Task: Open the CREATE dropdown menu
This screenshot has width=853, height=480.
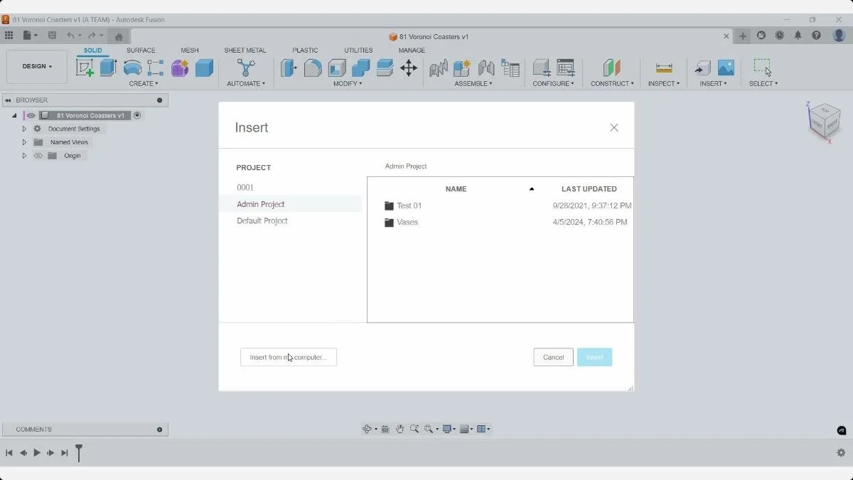Action: (144, 84)
